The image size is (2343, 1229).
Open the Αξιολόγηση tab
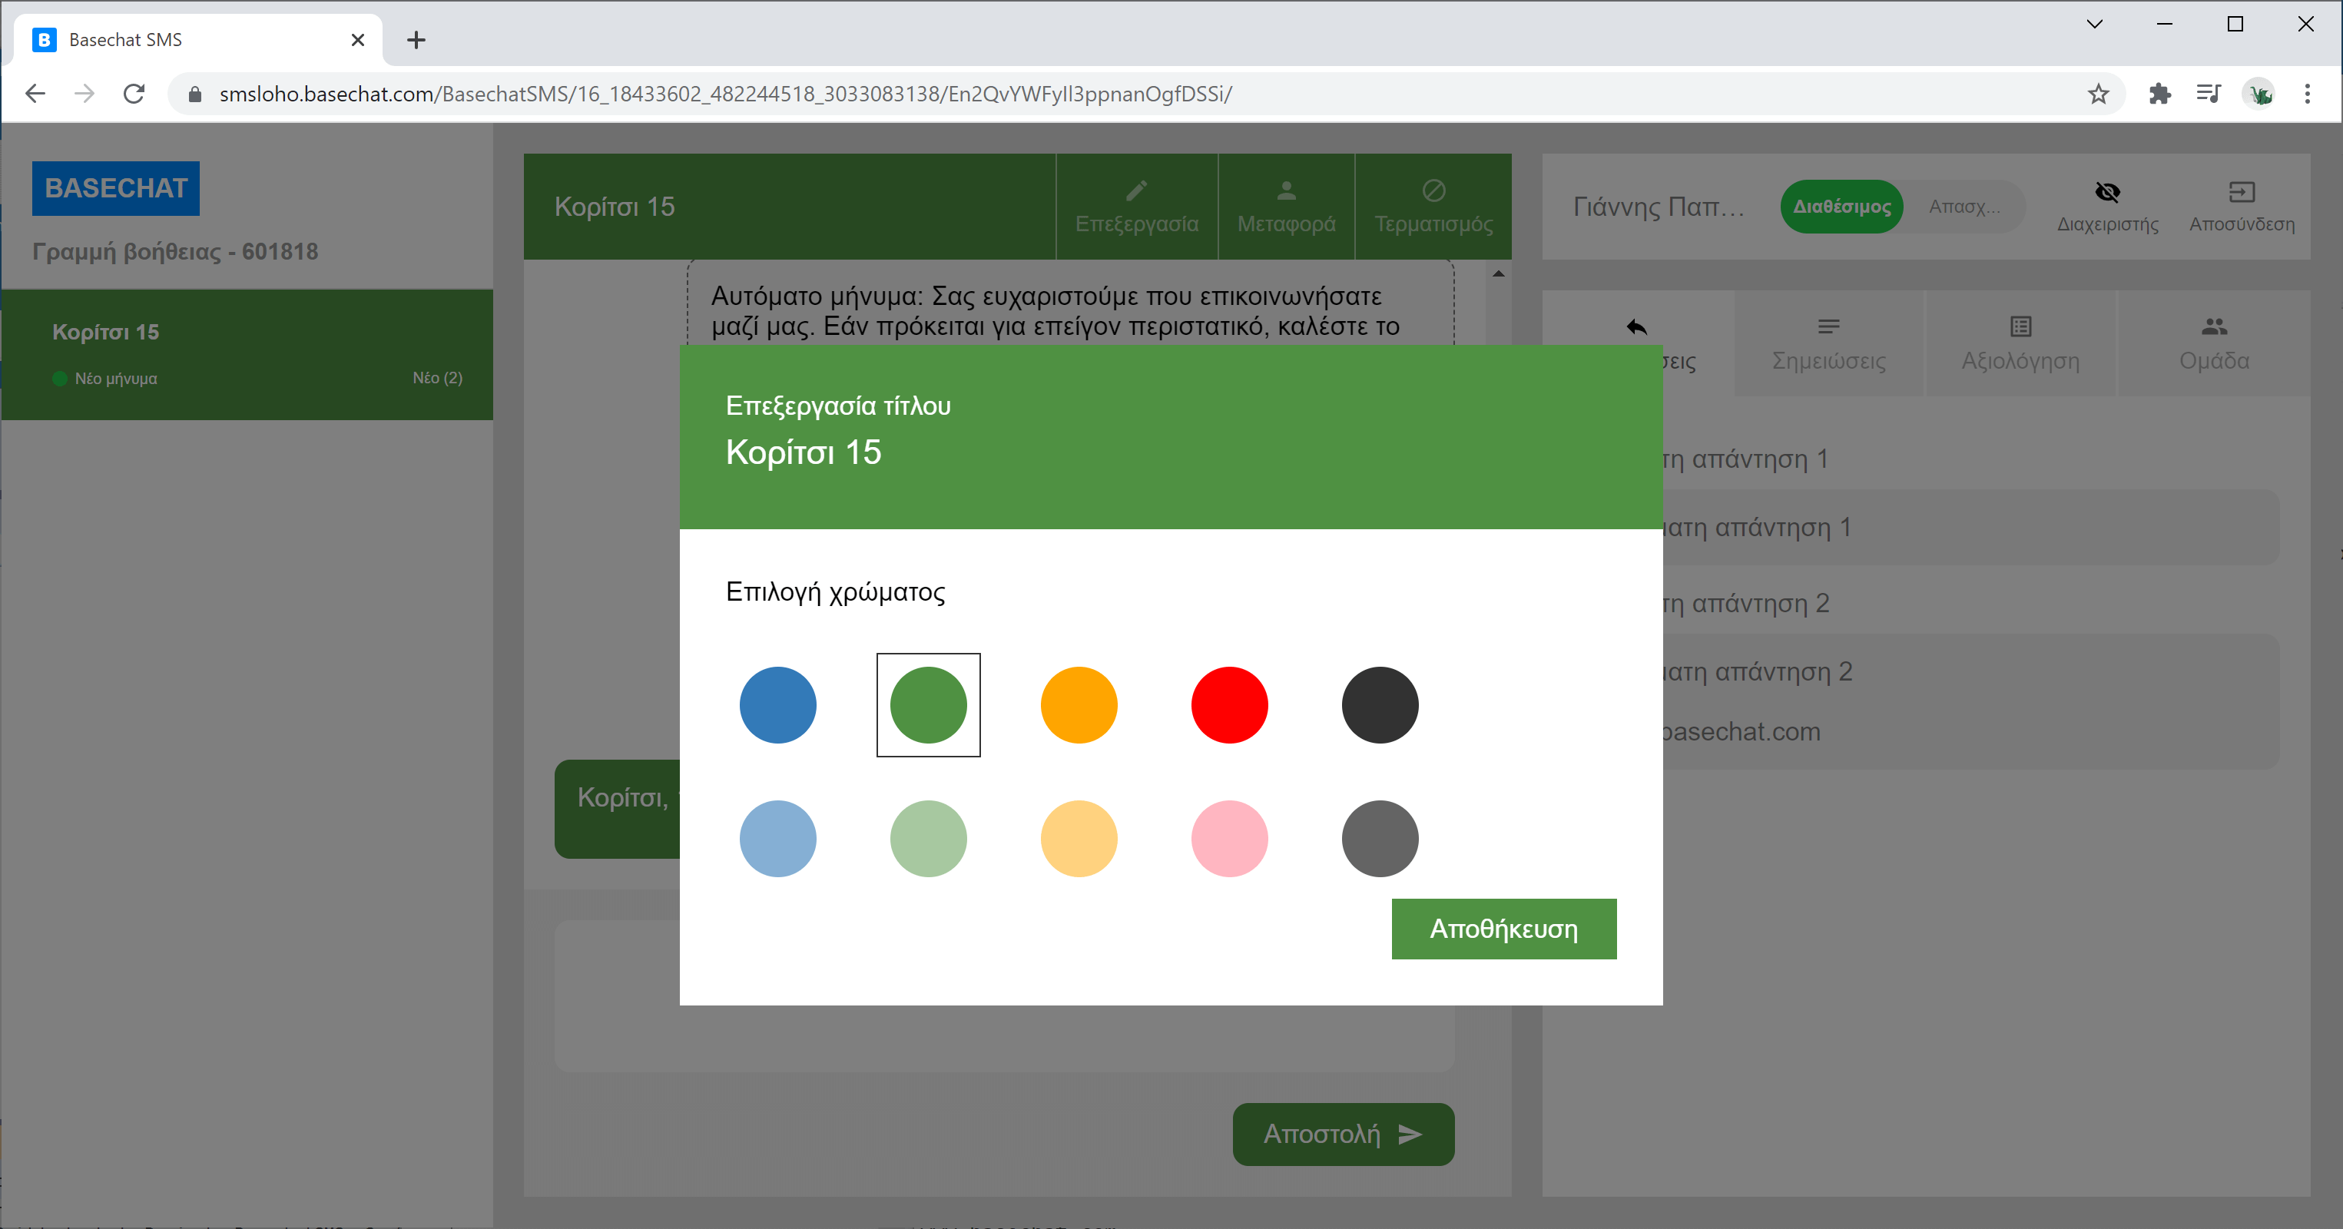[2020, 344]
